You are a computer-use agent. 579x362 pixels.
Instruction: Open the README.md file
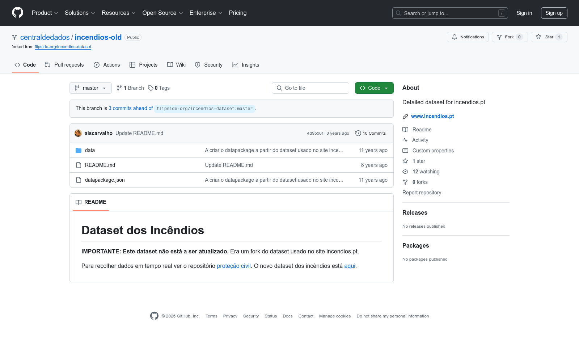(100, 165)
